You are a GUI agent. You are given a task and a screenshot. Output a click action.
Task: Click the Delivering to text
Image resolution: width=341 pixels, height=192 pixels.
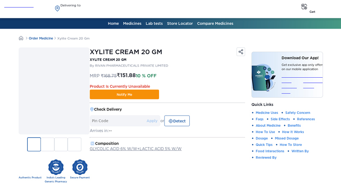(x=70, y=6)
